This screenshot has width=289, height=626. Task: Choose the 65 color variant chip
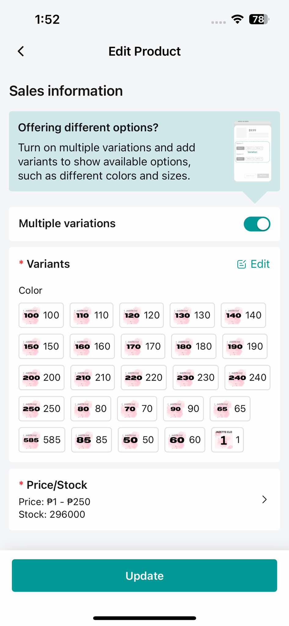230,409
